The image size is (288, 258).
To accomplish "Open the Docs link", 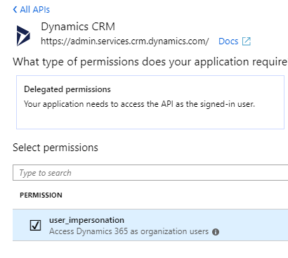I will click(x=228, y=41).
